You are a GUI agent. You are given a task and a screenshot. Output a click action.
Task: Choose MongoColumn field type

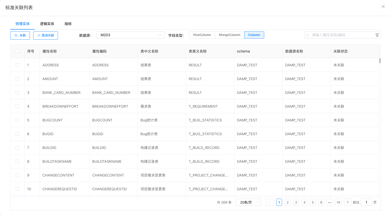(229, 35)
